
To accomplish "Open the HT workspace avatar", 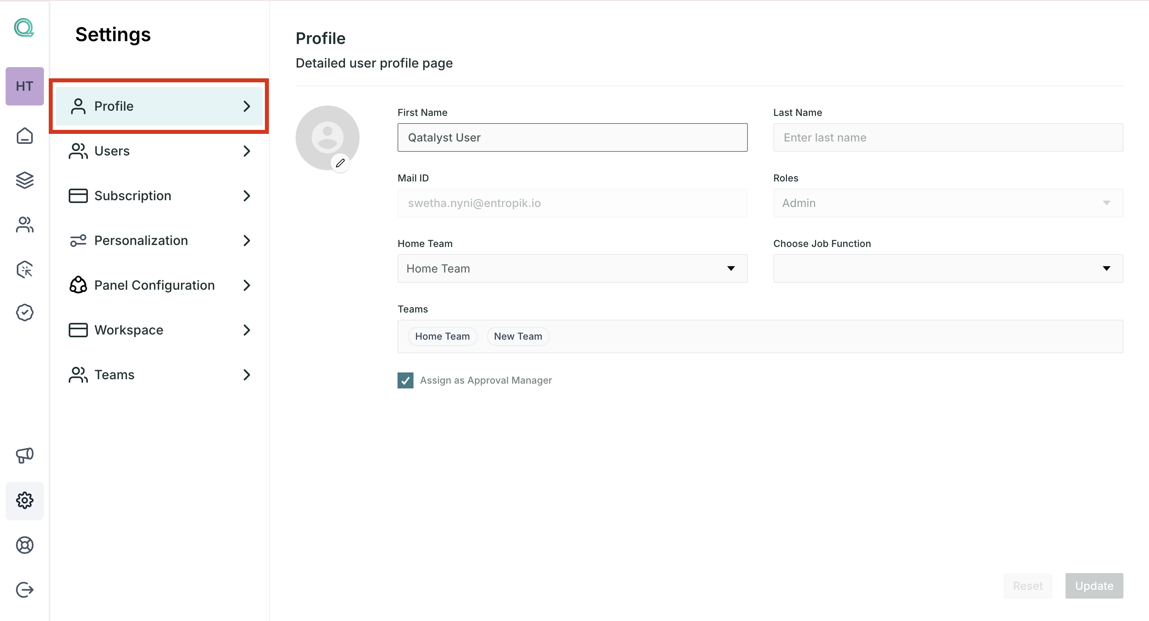I will [x=24, y=86].
